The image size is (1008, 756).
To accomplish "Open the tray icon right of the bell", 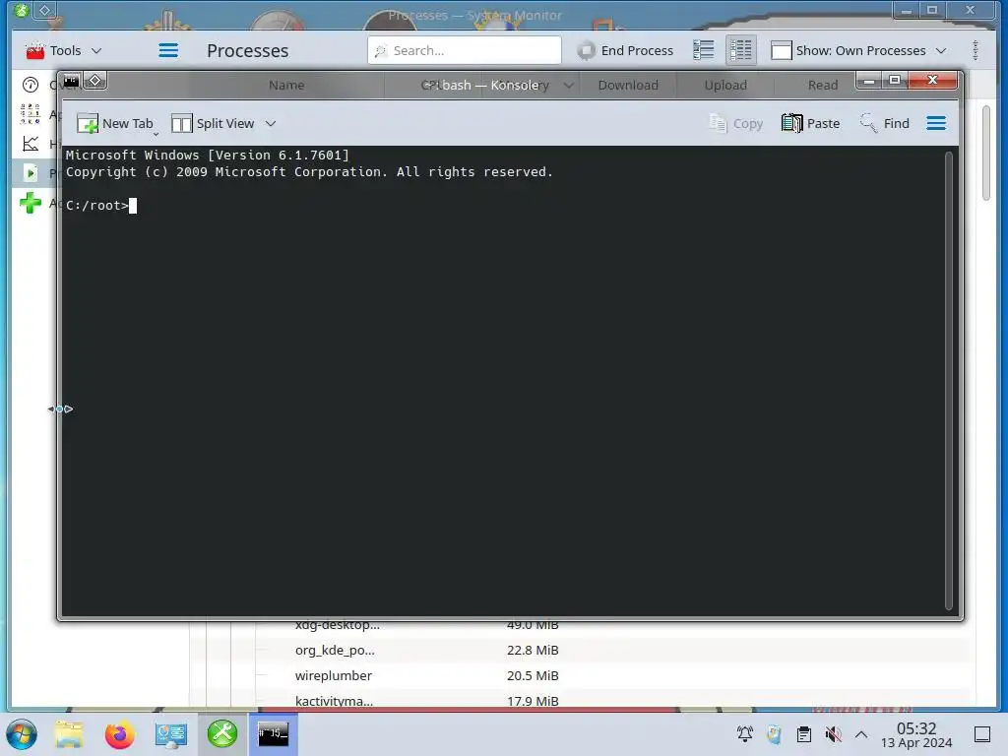I will tap(774, 734).
